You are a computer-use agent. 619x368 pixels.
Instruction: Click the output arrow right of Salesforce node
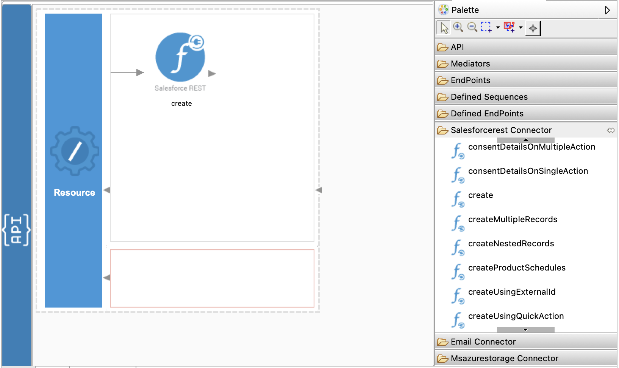212,73
